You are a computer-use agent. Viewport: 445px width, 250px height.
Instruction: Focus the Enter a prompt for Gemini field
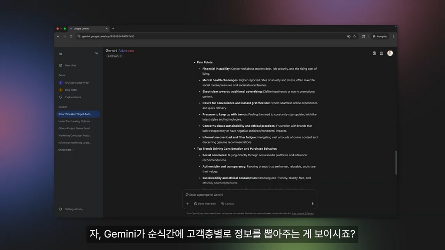tap(250, 195)
